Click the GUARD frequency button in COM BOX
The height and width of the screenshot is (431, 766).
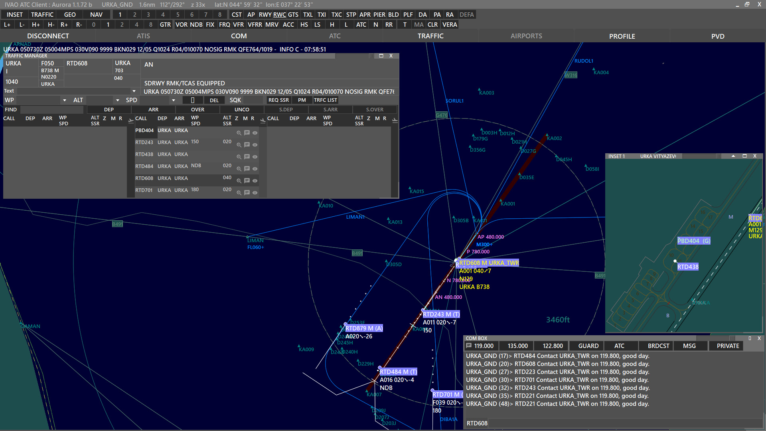coord(588,346)
